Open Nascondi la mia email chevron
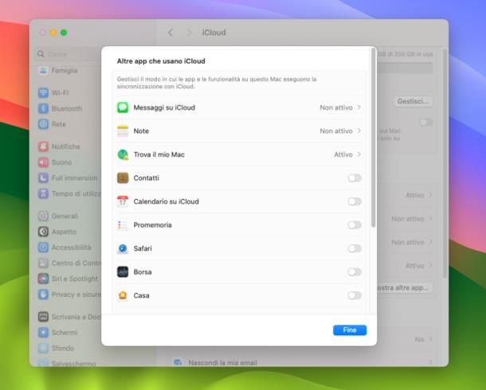Screen dimensions: 486x390 (430, 362)
